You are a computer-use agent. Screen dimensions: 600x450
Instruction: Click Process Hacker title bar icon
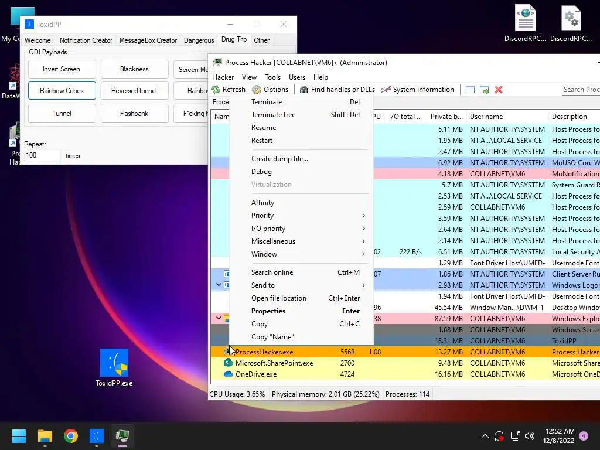tap(218, 62)
